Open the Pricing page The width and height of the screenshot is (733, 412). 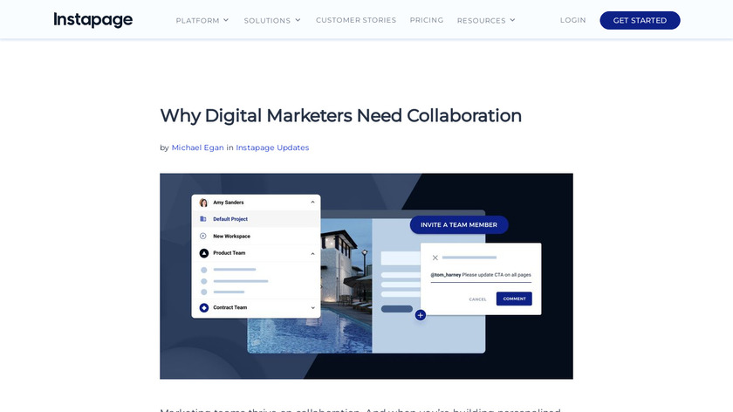[427, 20]
